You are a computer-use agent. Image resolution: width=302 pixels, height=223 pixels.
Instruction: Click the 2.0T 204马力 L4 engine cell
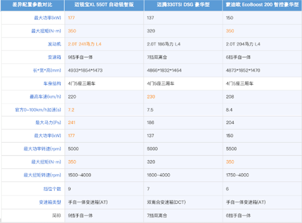[243, 44]
